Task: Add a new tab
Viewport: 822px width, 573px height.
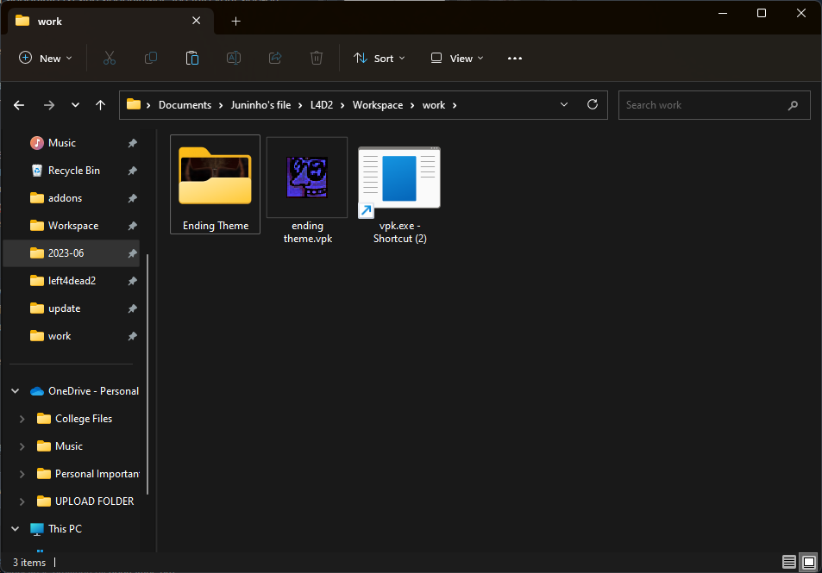Action: tap(236, 22)
